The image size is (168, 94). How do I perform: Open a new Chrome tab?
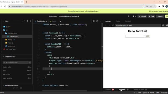pyautogui.click(x=26, y=2)
